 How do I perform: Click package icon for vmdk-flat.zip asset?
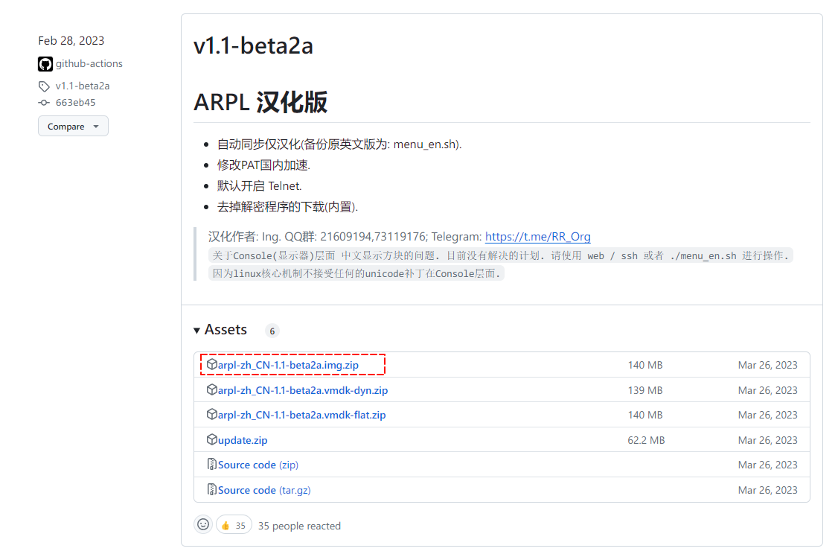pos(212,415)
